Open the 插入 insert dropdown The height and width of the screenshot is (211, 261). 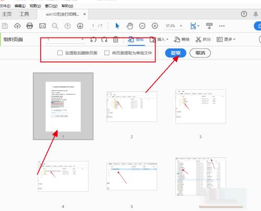(x=159, y=40)
